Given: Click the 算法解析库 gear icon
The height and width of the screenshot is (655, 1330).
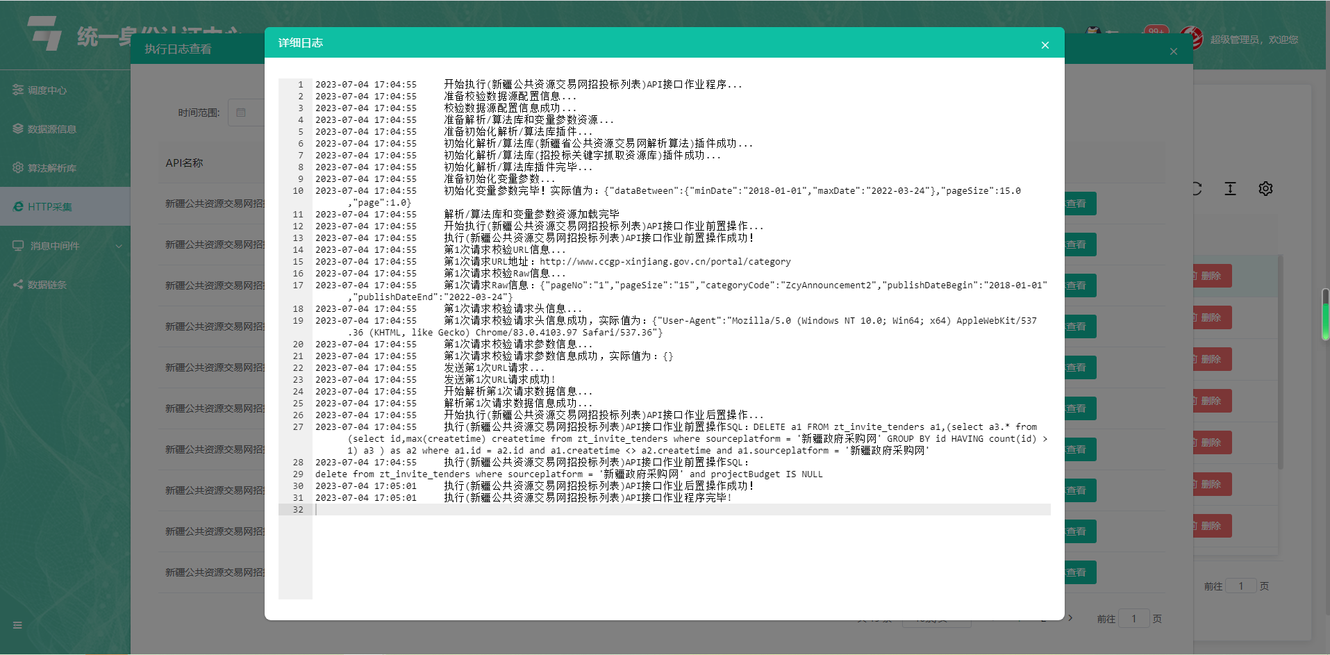Looking at the screenshot, I should tap(18, 167).
